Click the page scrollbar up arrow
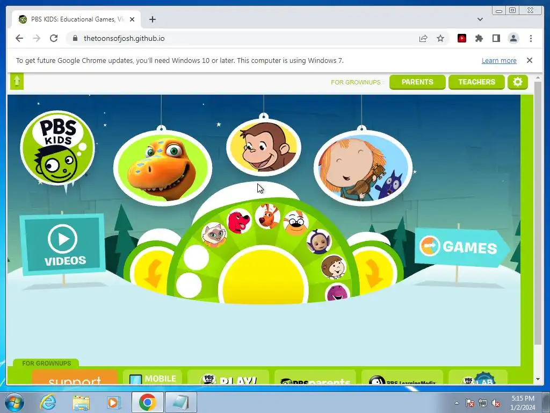 [538, 77]
